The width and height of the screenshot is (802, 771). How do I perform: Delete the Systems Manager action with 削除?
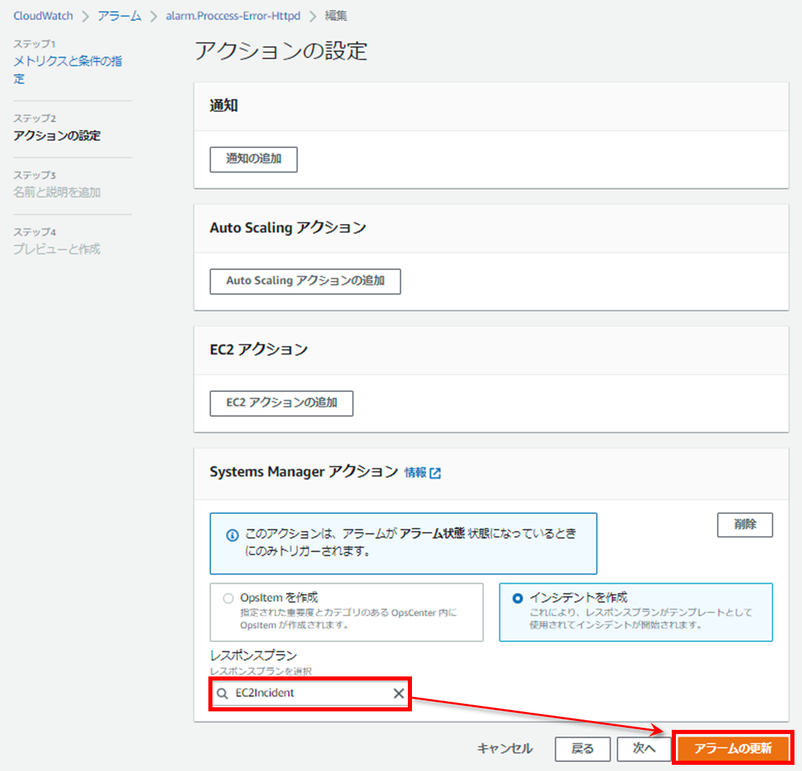[x=744, y=524]
